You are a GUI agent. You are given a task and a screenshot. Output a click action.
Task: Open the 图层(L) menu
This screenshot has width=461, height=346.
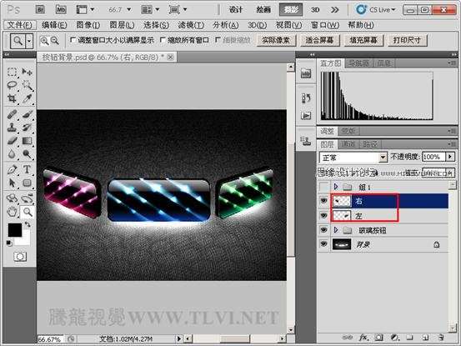(122, 25)
